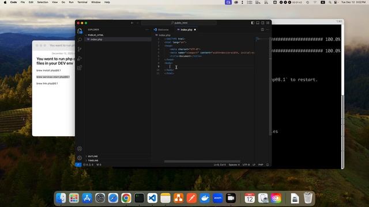
Task: Open Launchpad from the Dock
Action: click(74, 198)
